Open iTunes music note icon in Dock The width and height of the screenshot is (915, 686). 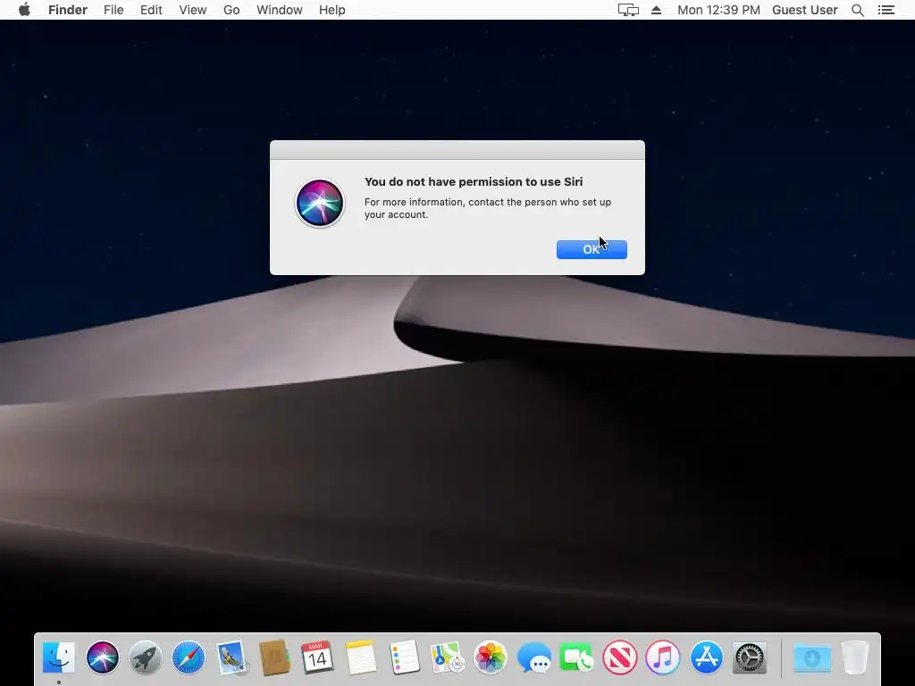tap(663, 657)
